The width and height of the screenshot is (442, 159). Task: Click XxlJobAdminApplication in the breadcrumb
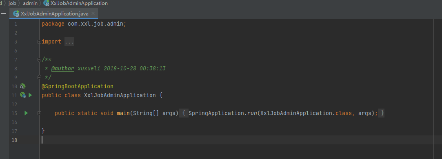click(x=79, y=3)
